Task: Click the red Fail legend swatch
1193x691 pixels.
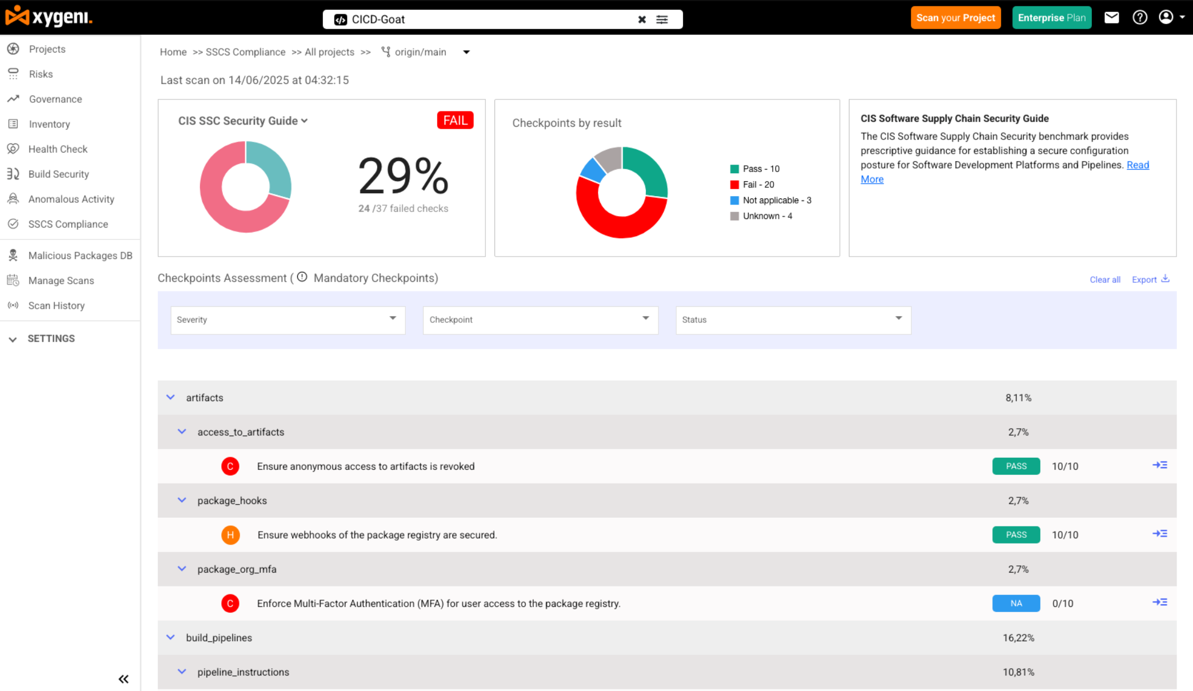Action: coord(735,185)
